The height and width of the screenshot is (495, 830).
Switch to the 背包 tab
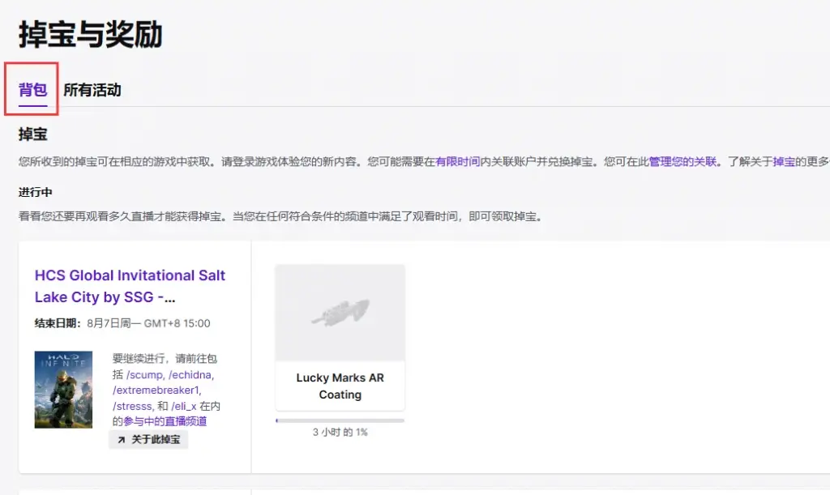click(x=33, y=90)
